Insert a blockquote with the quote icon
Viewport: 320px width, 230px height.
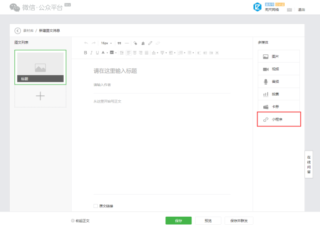coord(119,43)
